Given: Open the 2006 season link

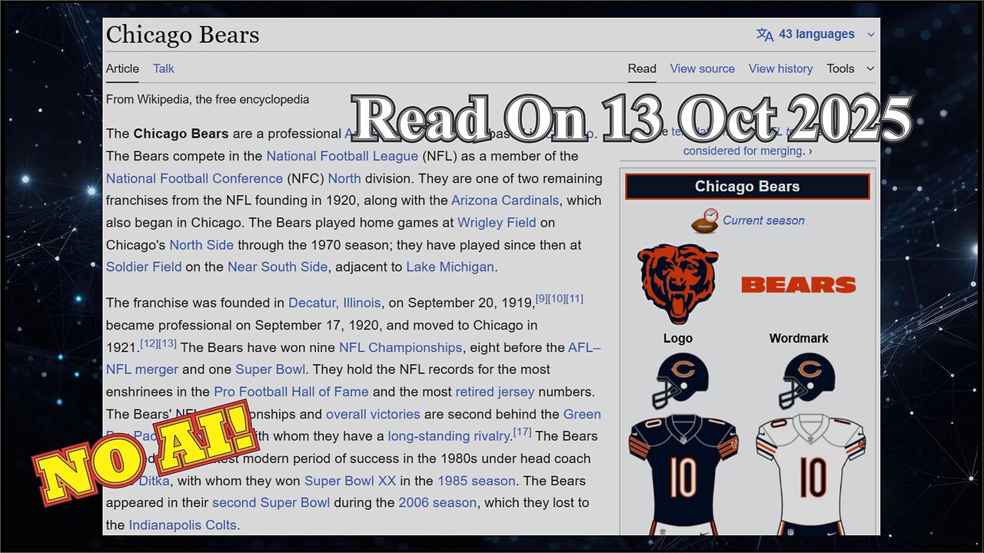Looking at the screenshot, I should pyautogui.click(x=437, y=503).
